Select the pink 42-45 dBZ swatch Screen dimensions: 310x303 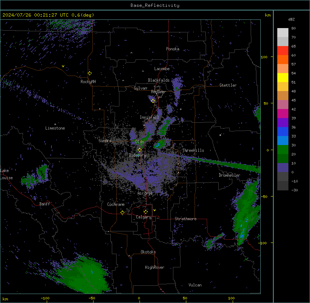[283, 105]
